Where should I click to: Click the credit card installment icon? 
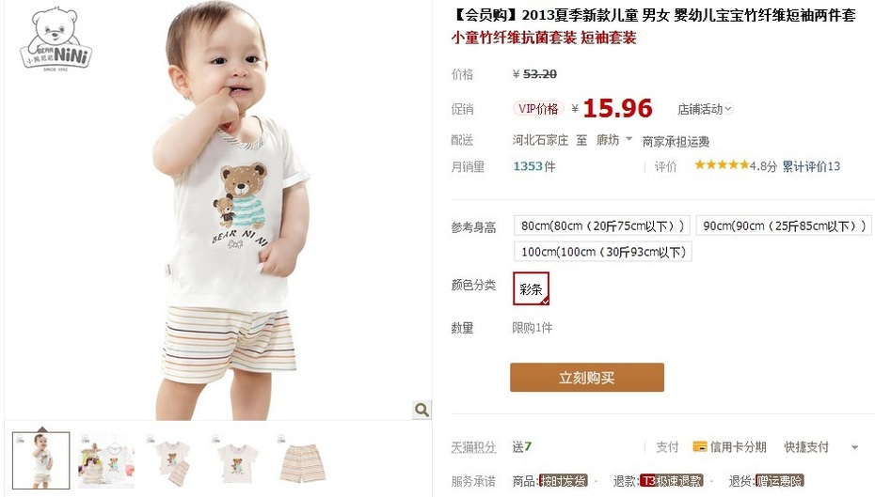coord(700,447)
